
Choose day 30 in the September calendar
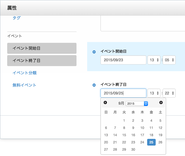point(133,149)
